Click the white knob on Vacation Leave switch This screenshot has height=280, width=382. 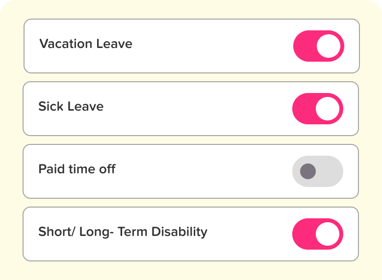coord(329,47)
